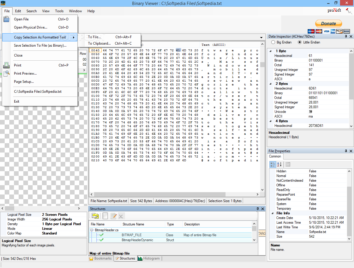Click the Property Pages icon in File Properties
354x268 pixels.
click(288, 164)
